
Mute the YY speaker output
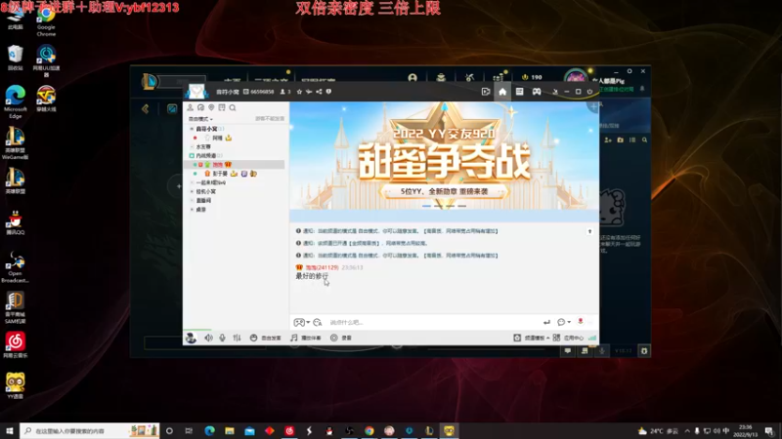[x=208, y=338]
